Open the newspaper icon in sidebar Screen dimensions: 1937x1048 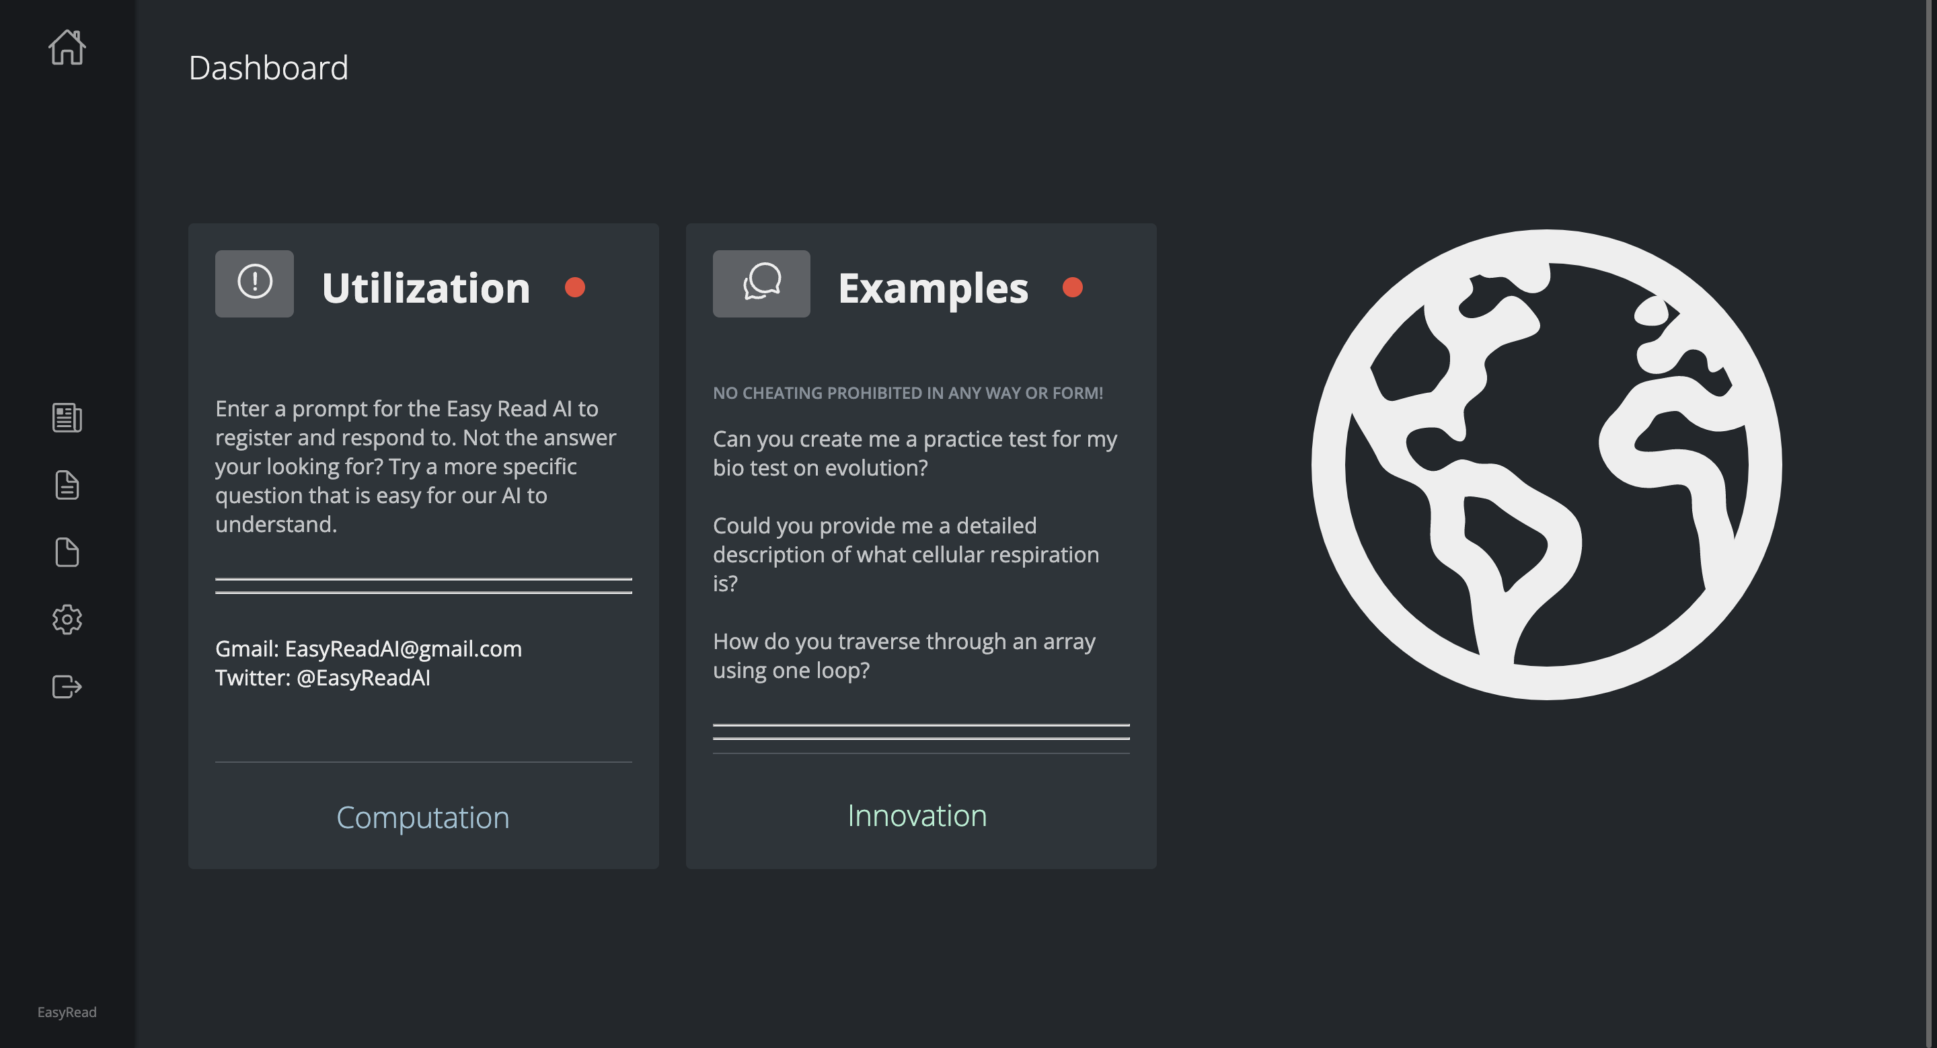tap(67, 418)
